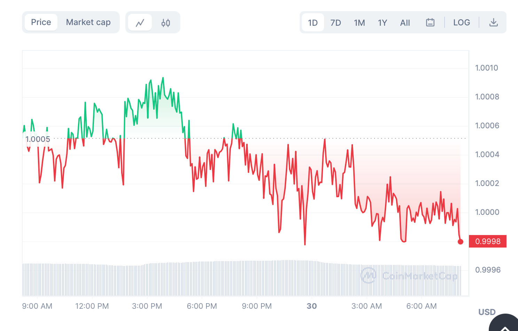Viewport: 518px width, 331px height.
Task: Set time range to 1M
Action: point(359,23)
